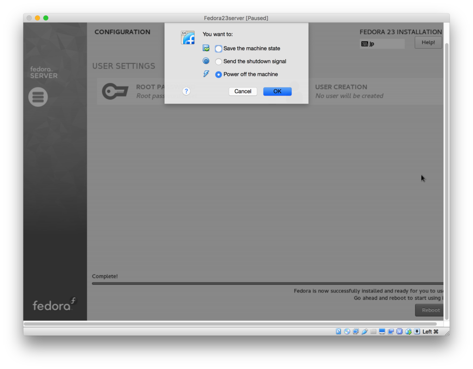This screenshot has height=369, width=473.
Task: Click the keyboard capture arrow icon
Action: tap(417, 332)
